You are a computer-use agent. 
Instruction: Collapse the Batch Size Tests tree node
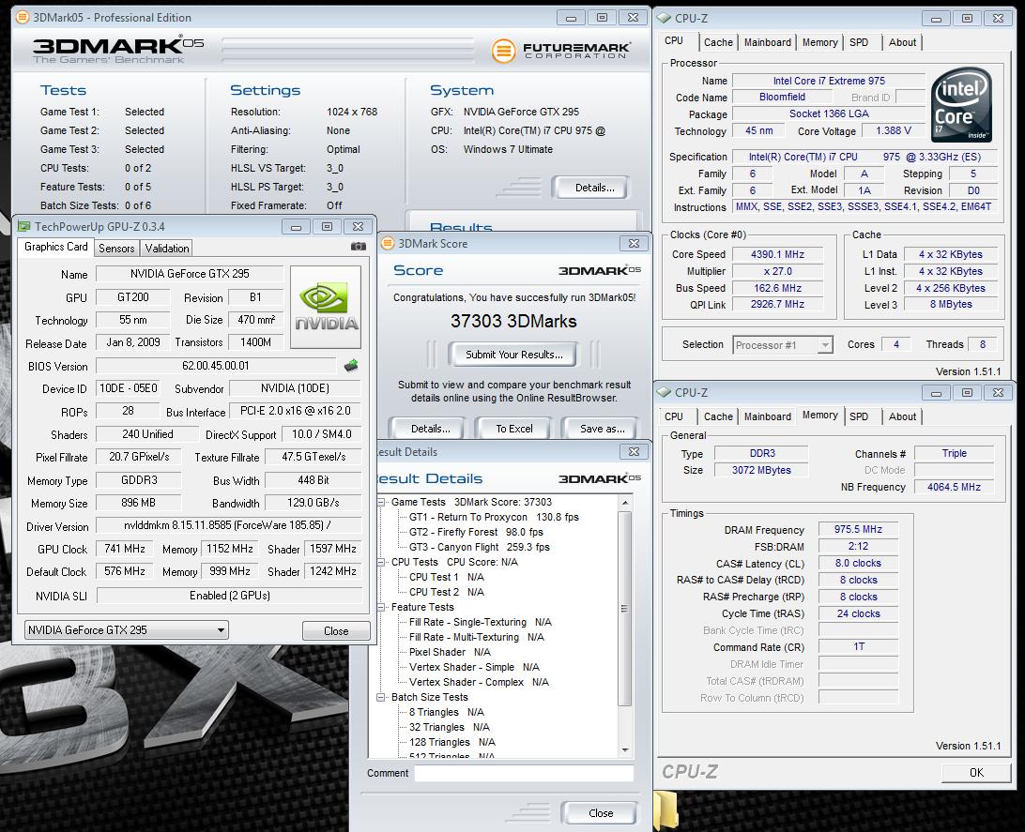pos(381,698)
